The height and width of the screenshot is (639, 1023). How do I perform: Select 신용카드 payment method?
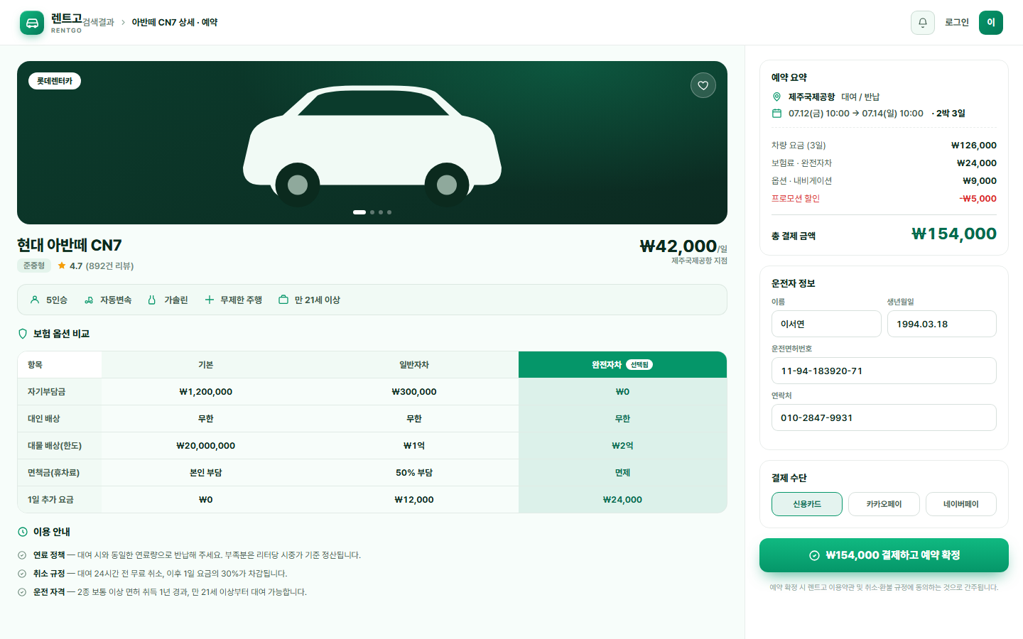(x=807, y=504)
